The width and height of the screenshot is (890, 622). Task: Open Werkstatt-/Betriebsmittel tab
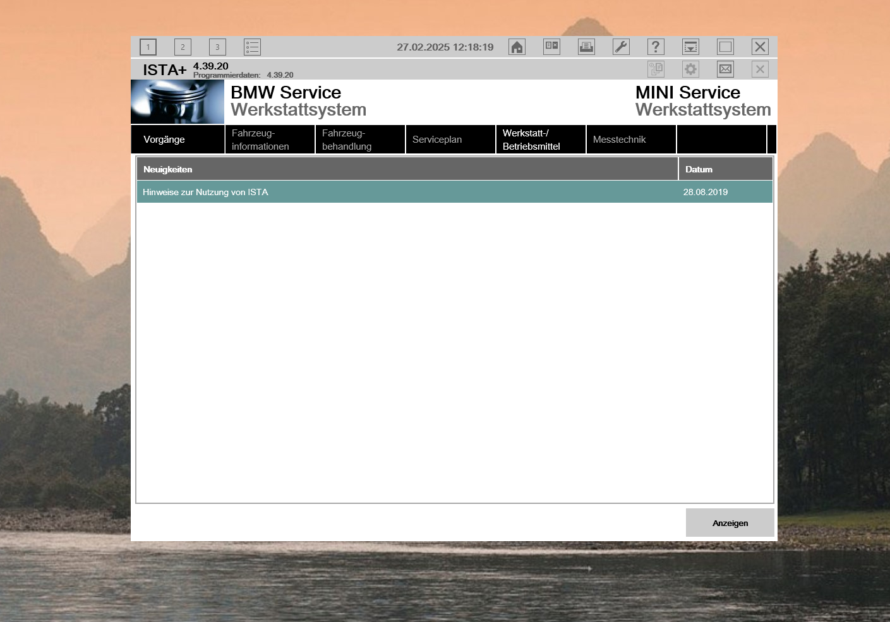coord(541,140)
